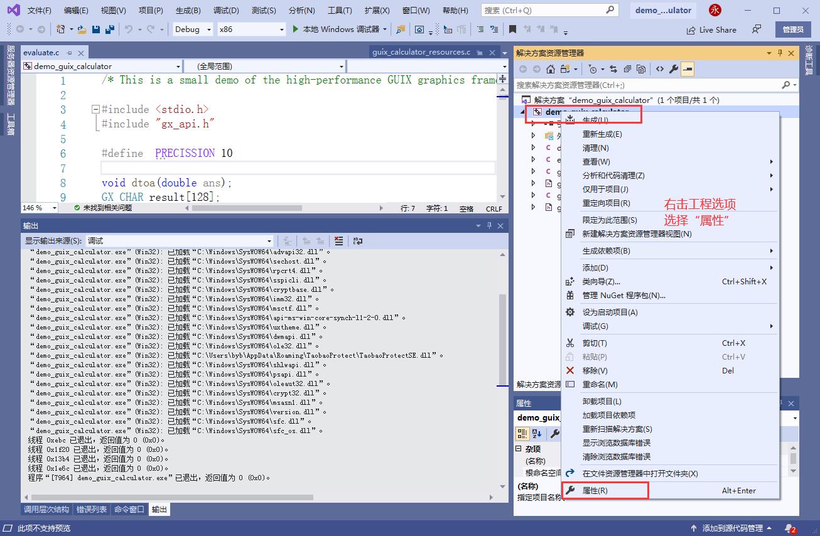Click the bookmark flag toolbar icon
The image size is (820, 536).
513,29
